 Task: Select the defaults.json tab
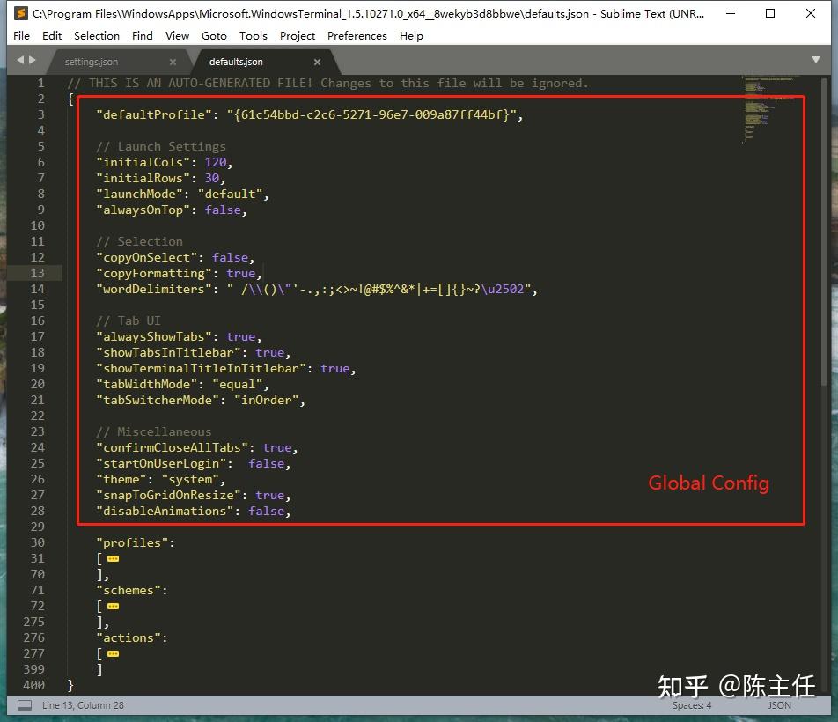236,62
